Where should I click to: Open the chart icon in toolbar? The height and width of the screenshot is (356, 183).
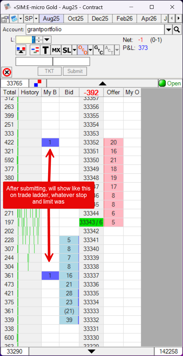click(14, 19)
